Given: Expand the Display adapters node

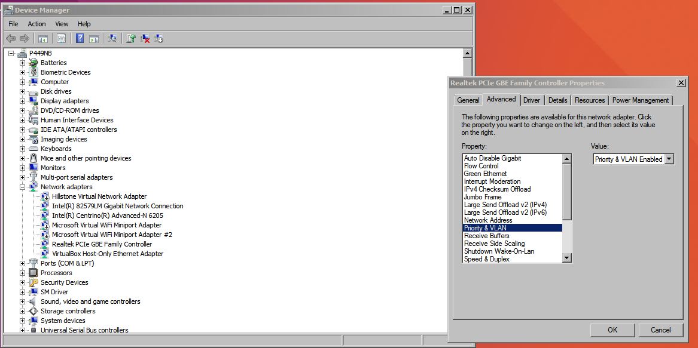Looking at the screenshot, I should tap(22, 101).
